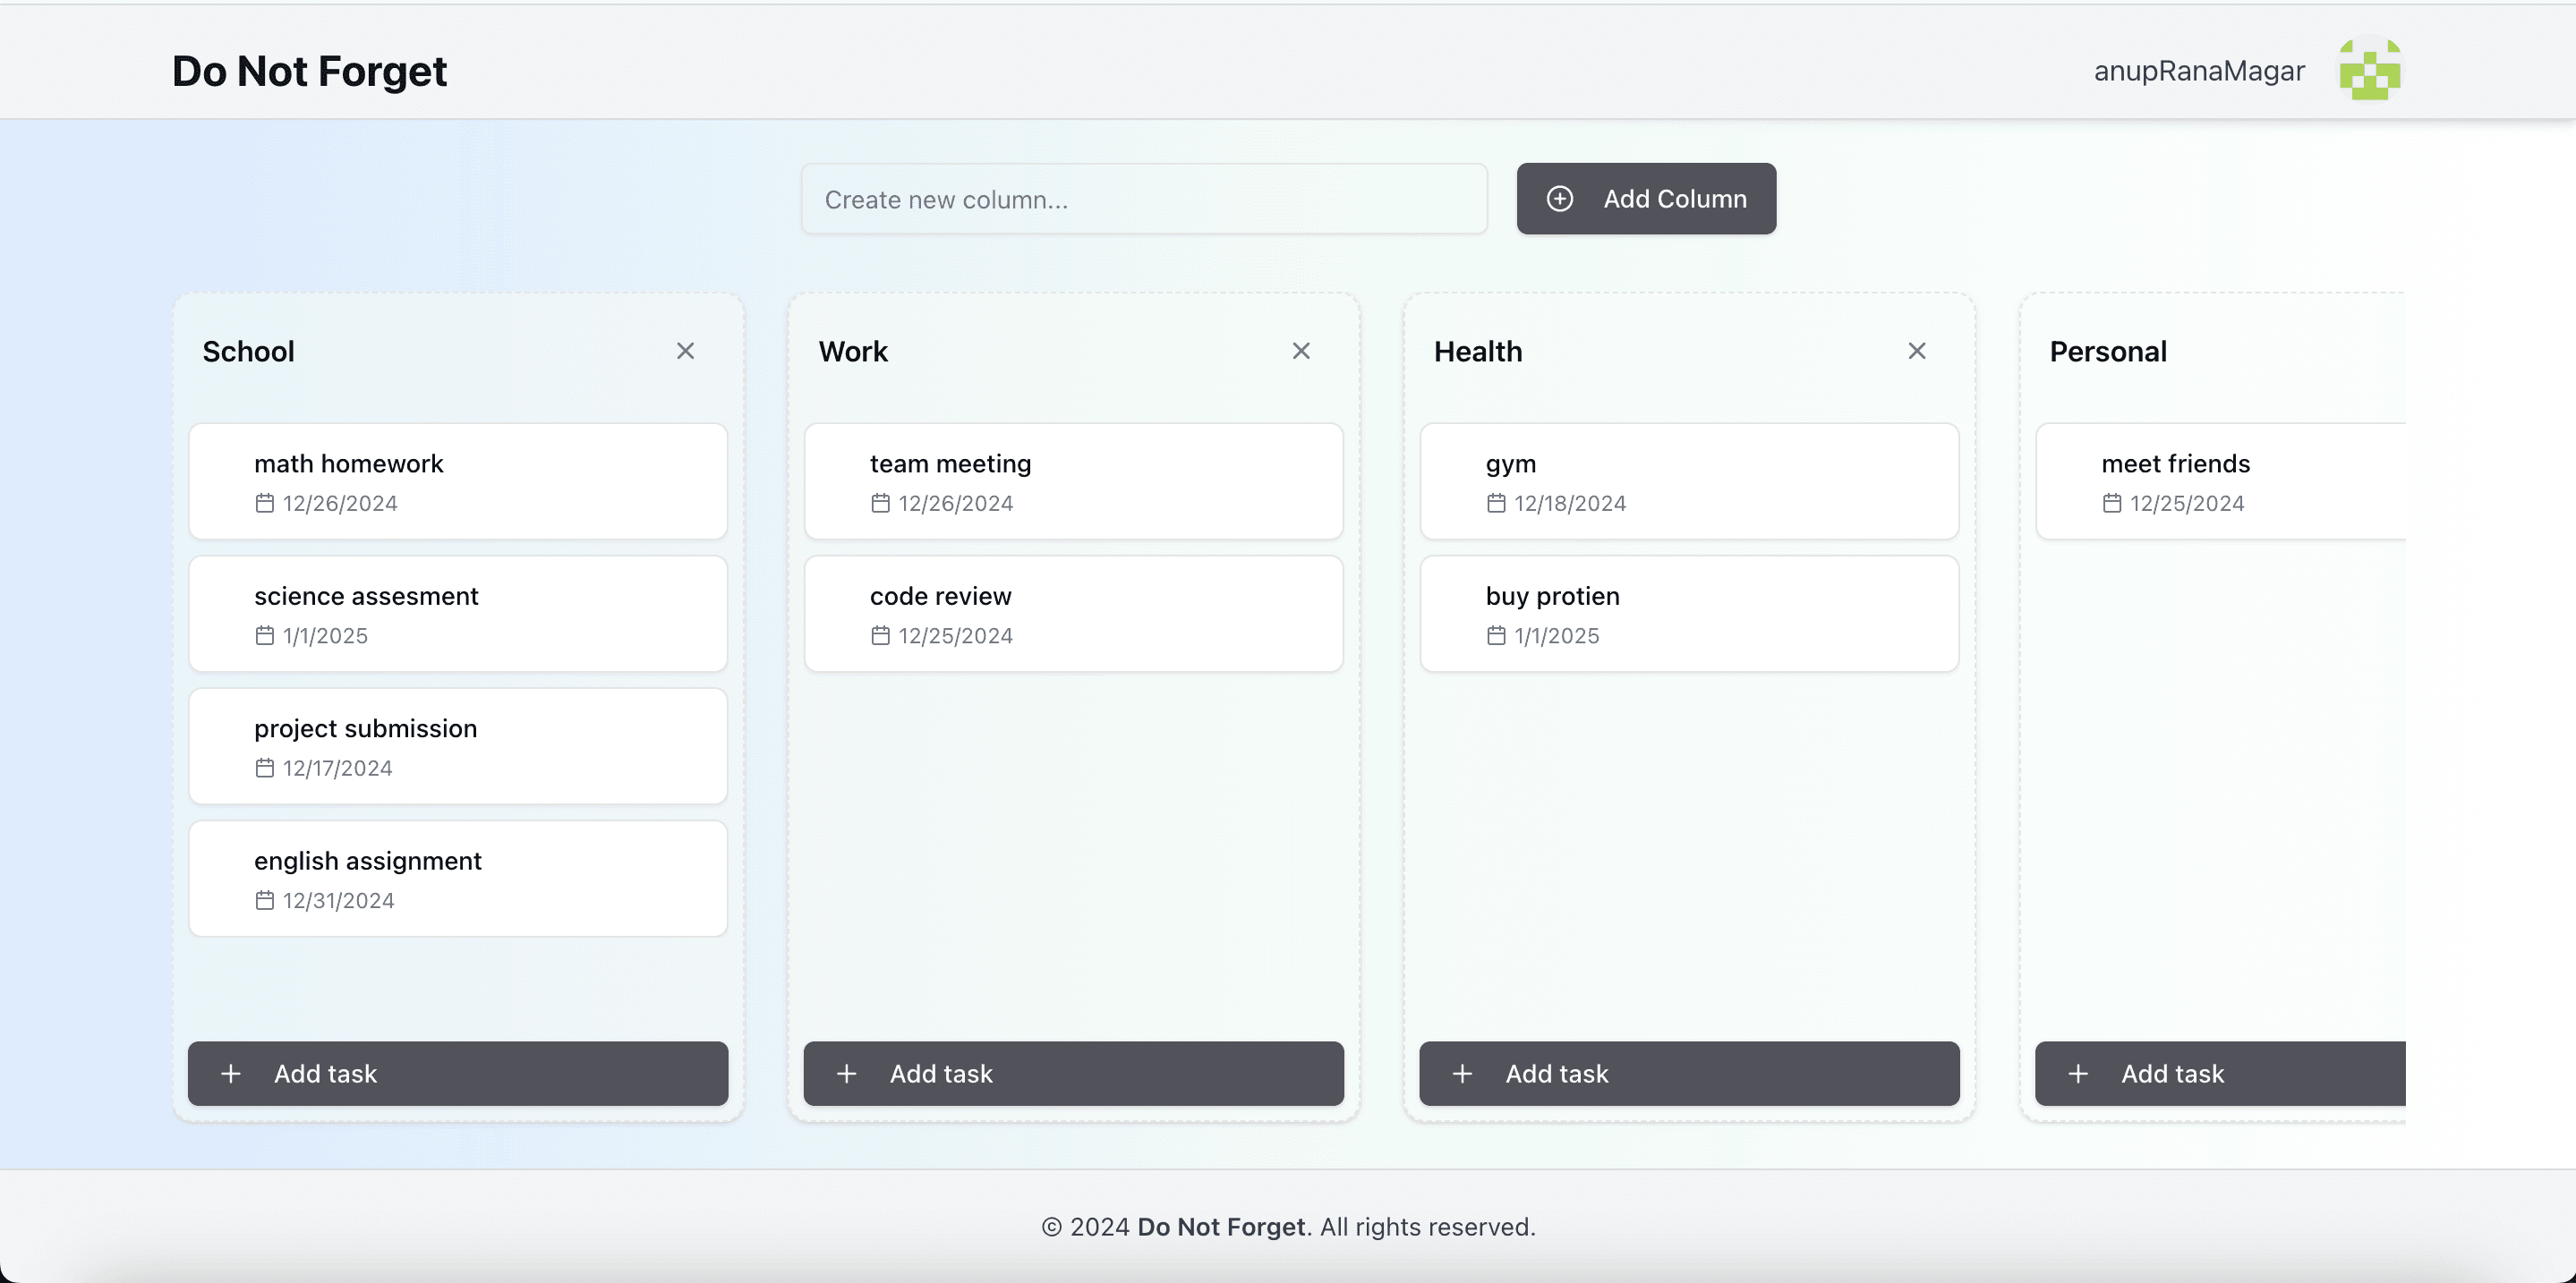The image size is (2576, 1283).
Task: Open the team meeting task card
Action: (x=1072, y=480)
